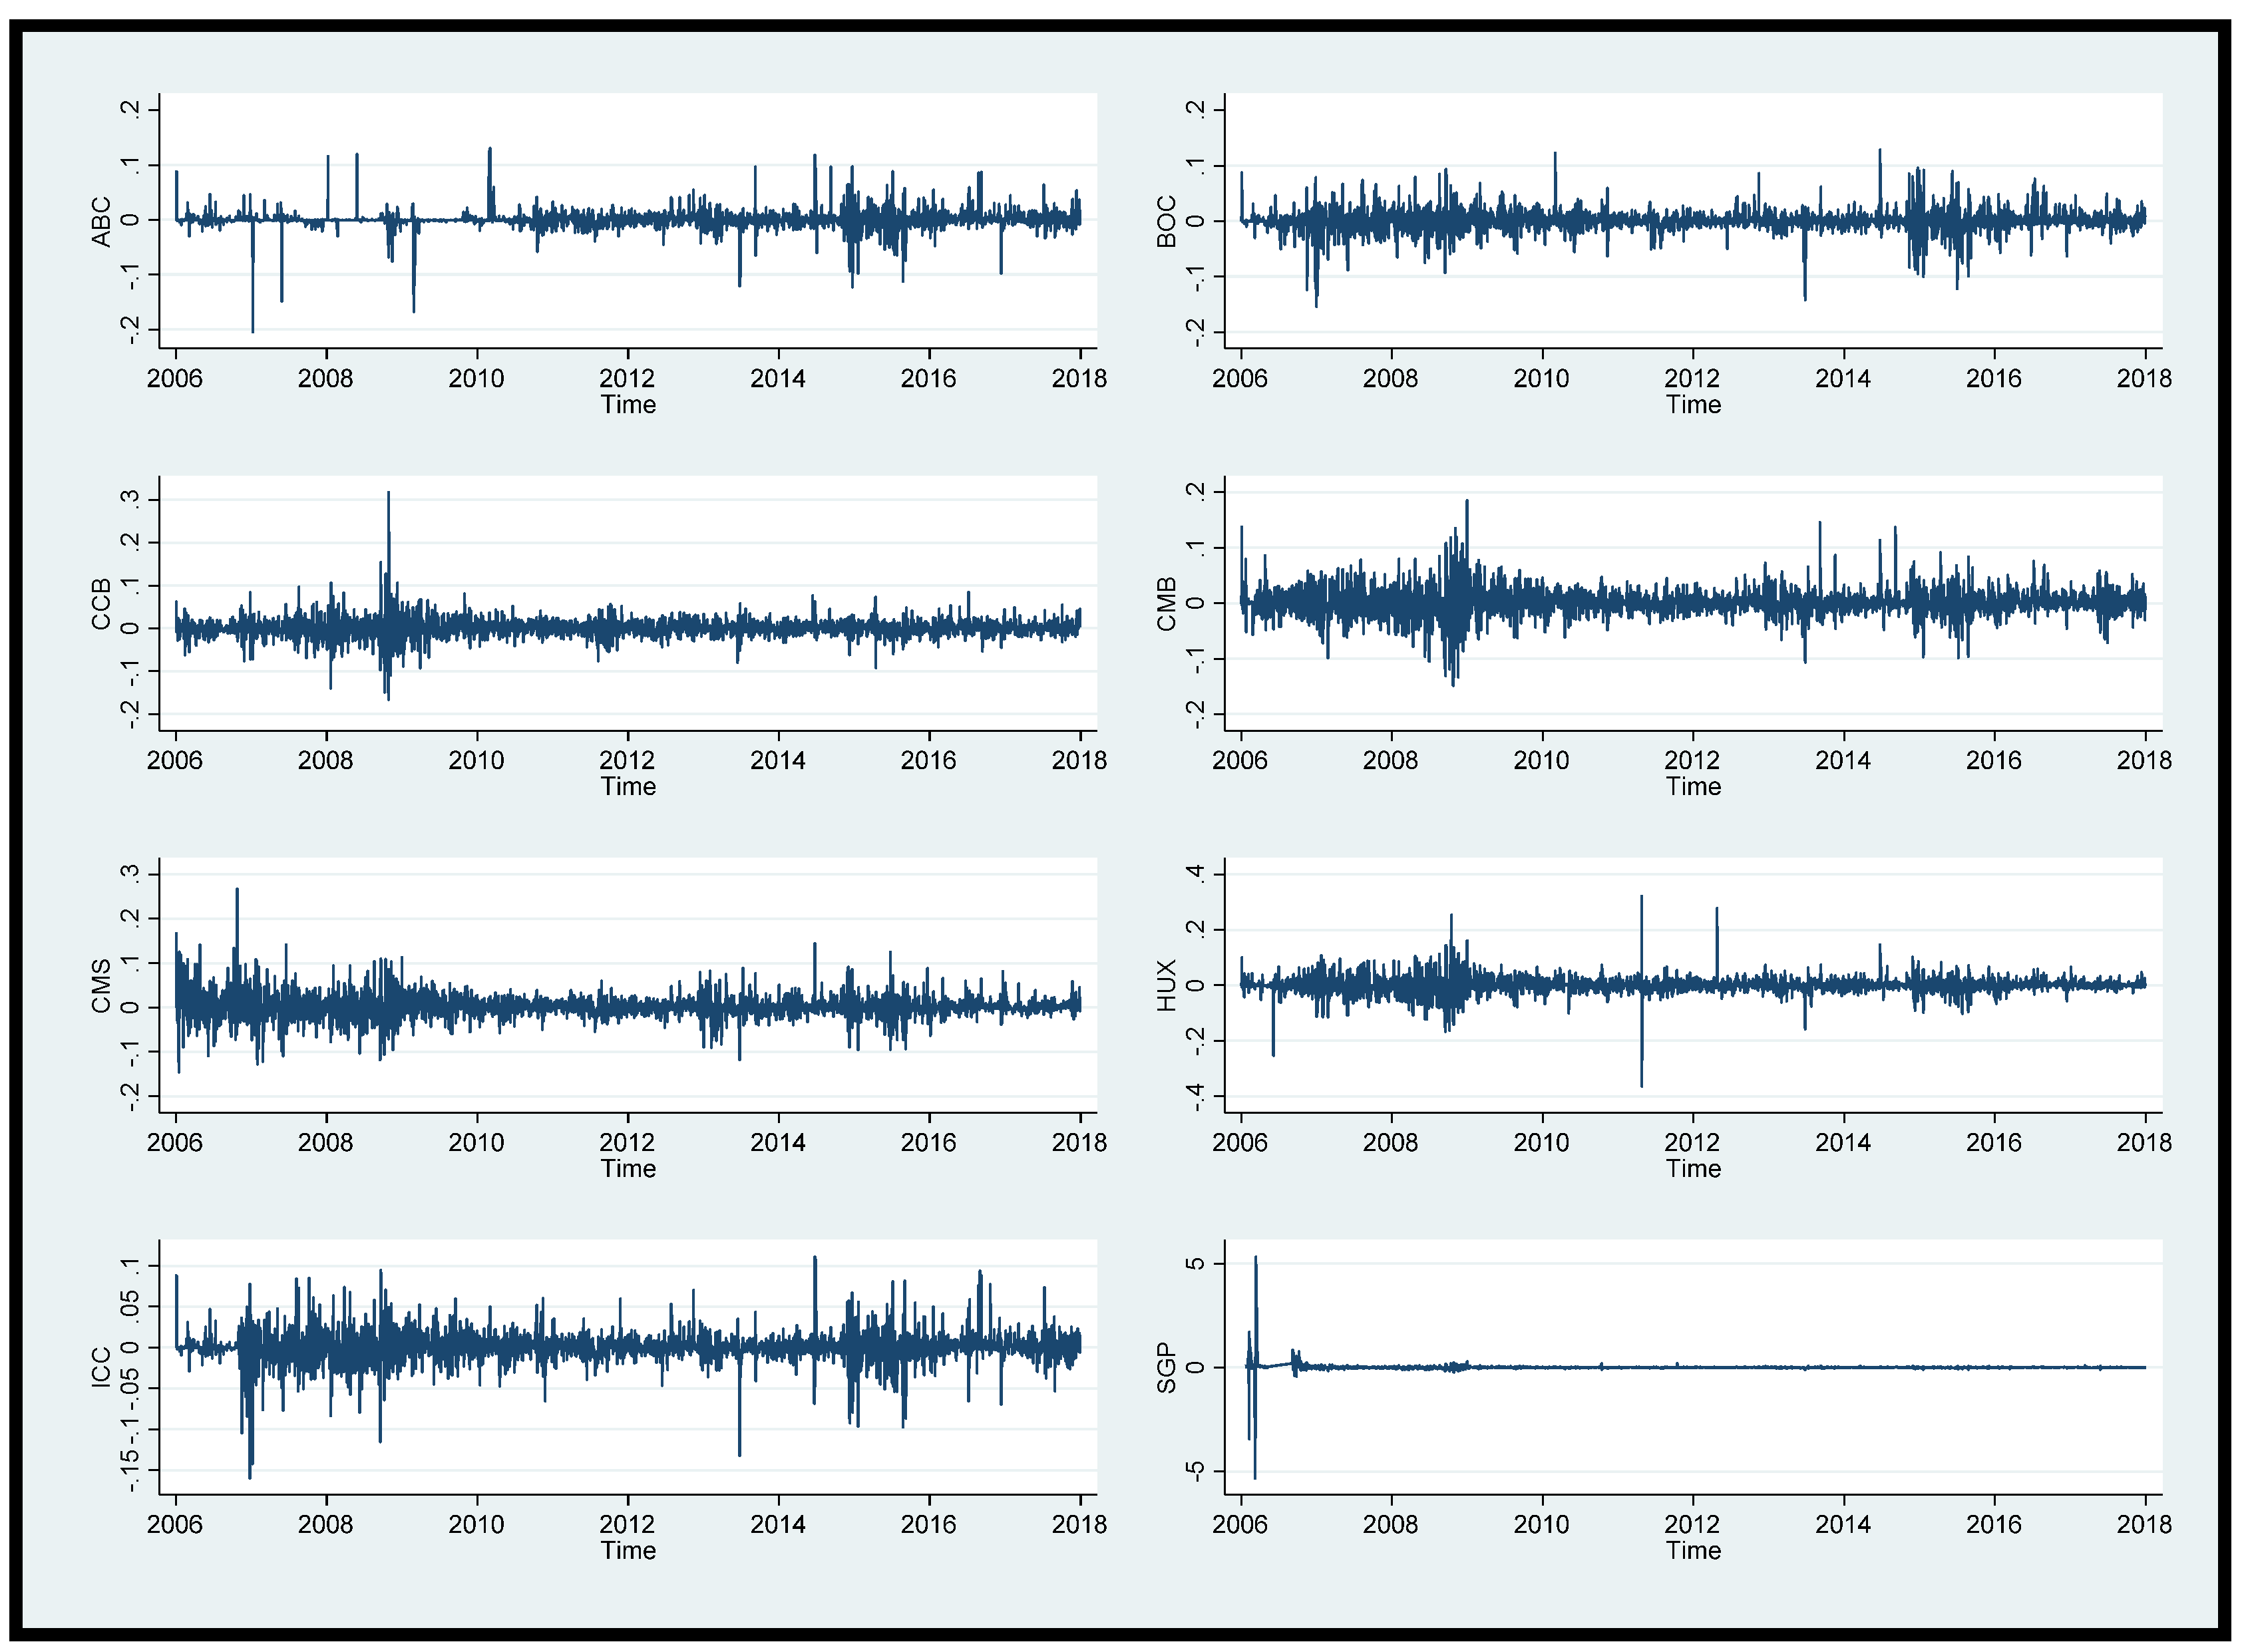The width and height of the screenshot is (2242, 1652).
Task: Select the Time label under ABC chart
Action: pyautogui.click(x=628, y=405)
